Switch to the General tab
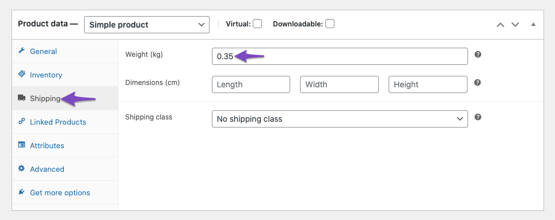Screen dimensions: 555x220 (x=65, y=51)
